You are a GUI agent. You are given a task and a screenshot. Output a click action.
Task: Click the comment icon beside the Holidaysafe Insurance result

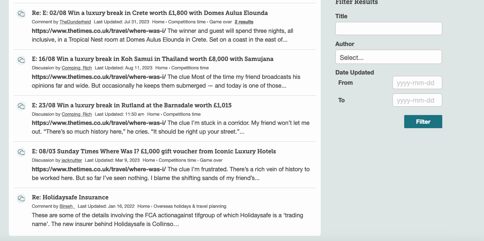tap(21, 199)
